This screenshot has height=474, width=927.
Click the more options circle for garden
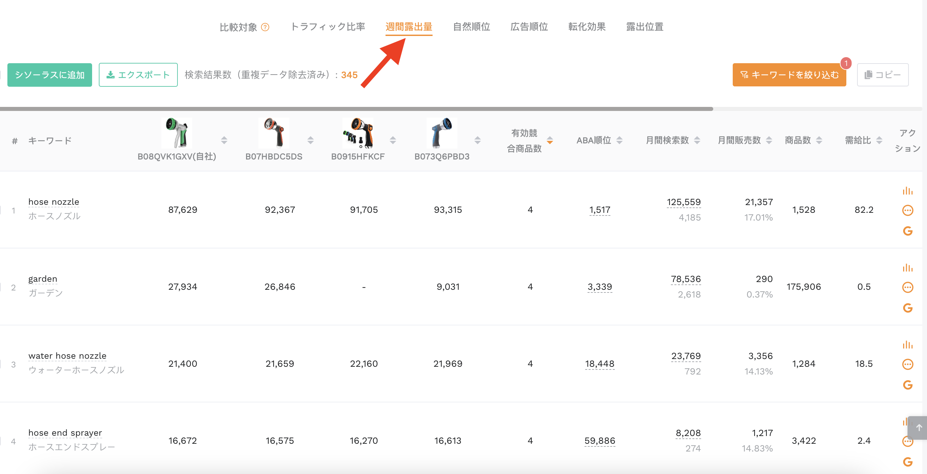(908, 287)
